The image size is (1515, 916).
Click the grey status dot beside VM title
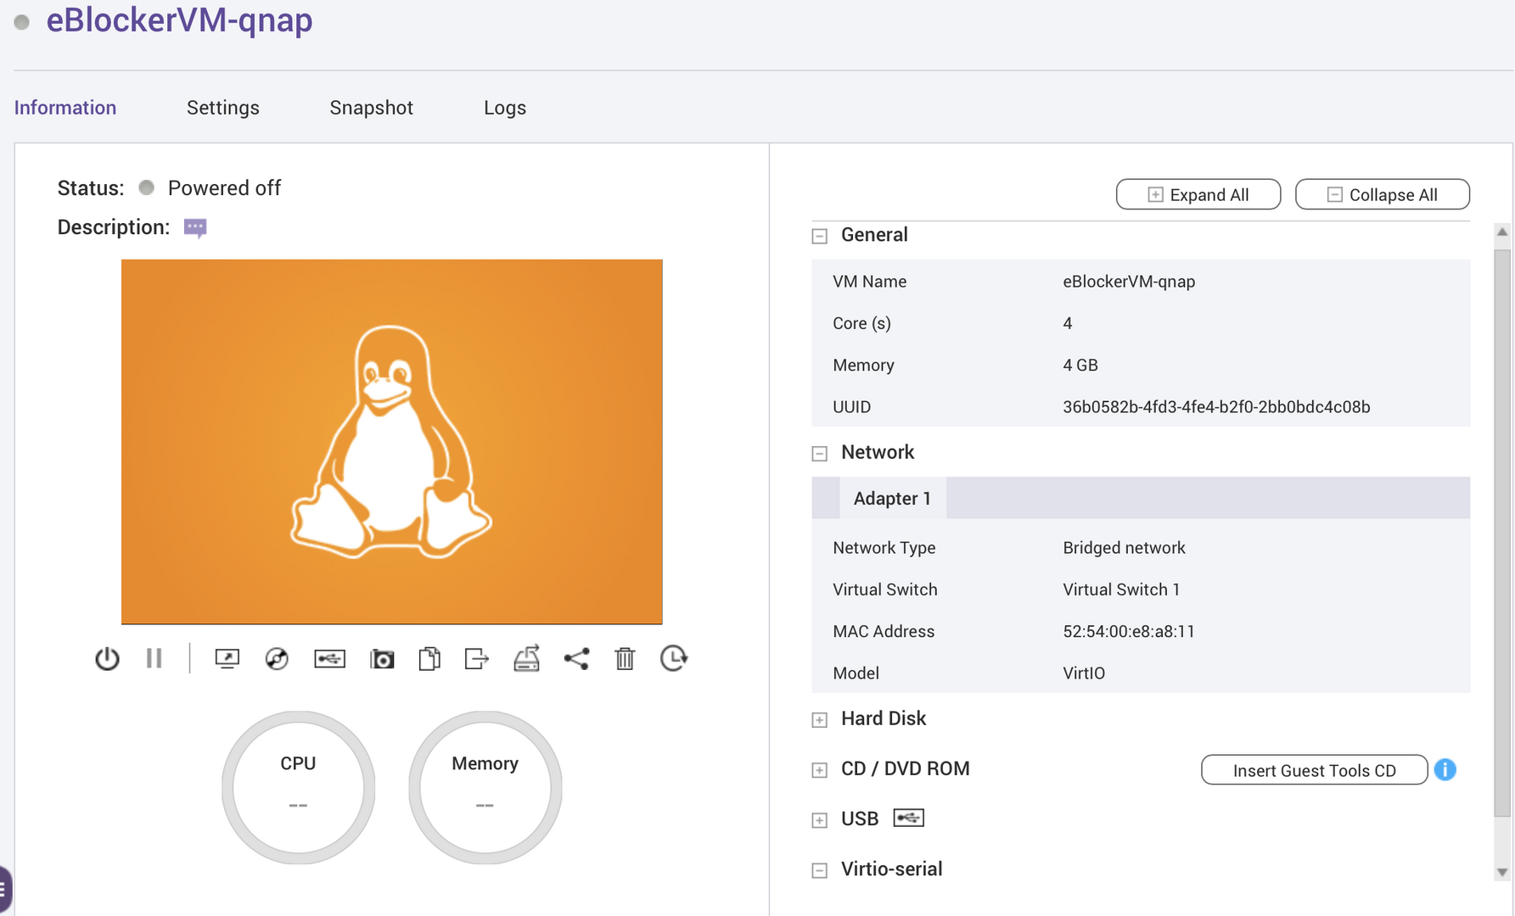click(22, 22)
